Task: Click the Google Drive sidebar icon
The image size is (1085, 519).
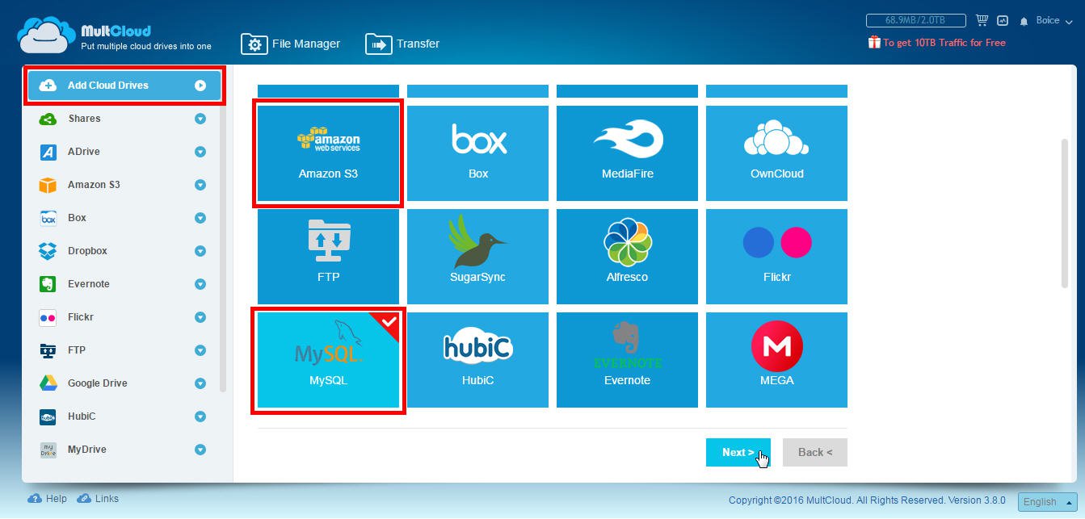Action: pyautogui.click(x=48, y=383)
